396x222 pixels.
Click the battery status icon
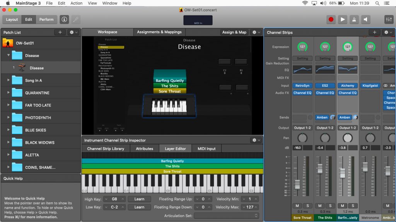(x=341, y=3)
